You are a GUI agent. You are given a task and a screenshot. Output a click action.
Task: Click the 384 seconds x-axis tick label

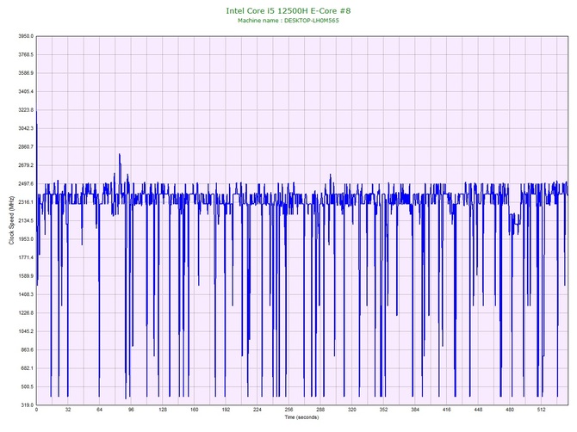point(415,410)
